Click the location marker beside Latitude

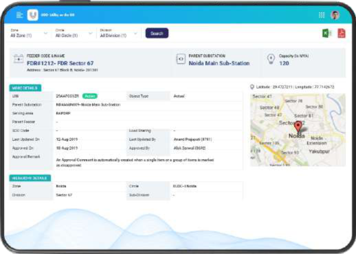click(252, 87)
